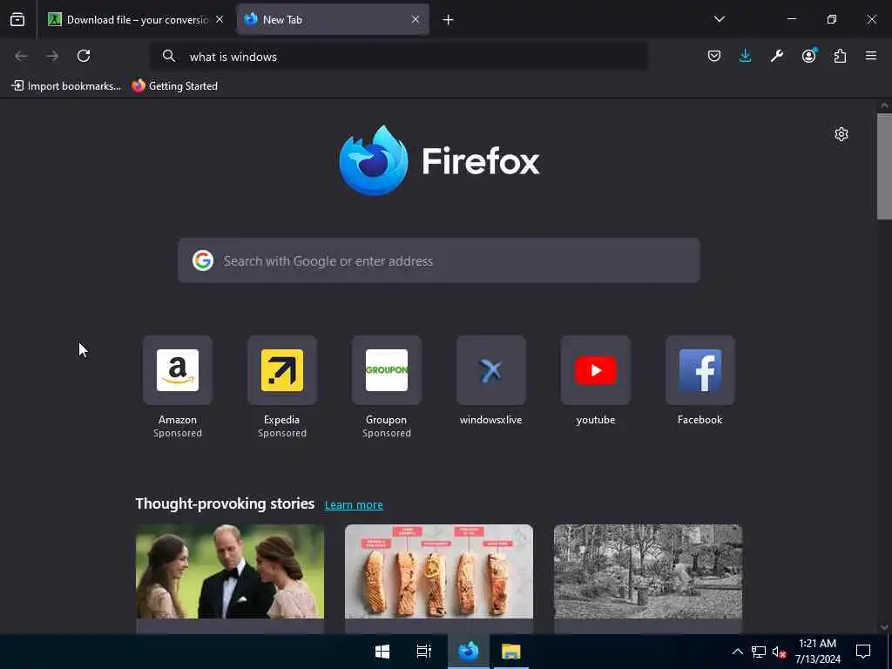
Task: Click the scrollbar down arrow
Action: 884,627
